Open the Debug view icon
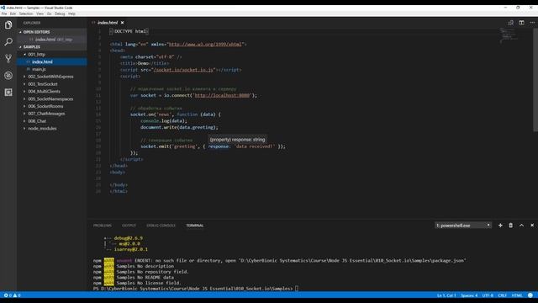This screenshot has width=538, height=303. pos(8,75)
